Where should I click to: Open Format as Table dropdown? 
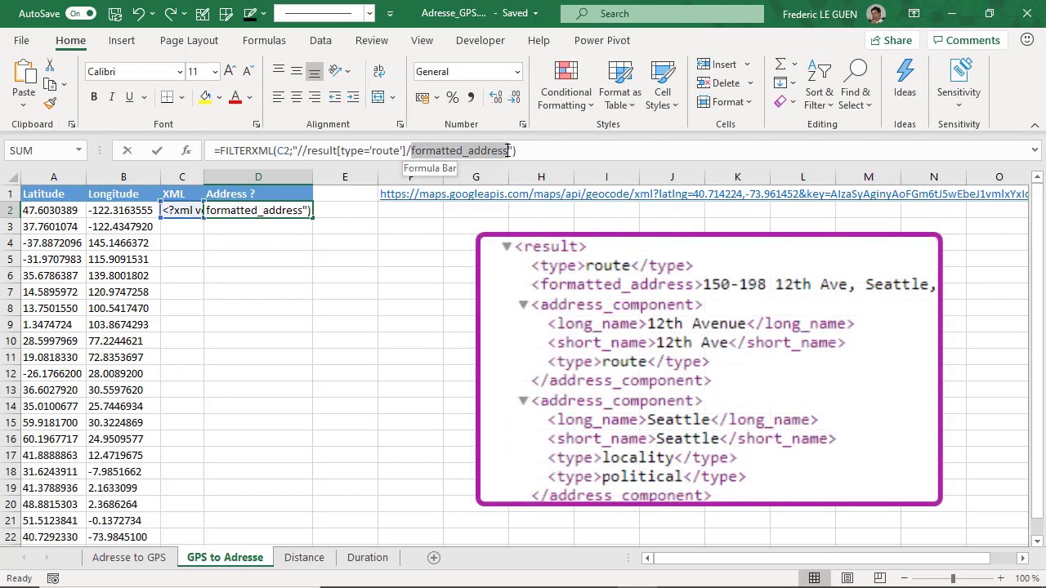(x=620, y=86)
